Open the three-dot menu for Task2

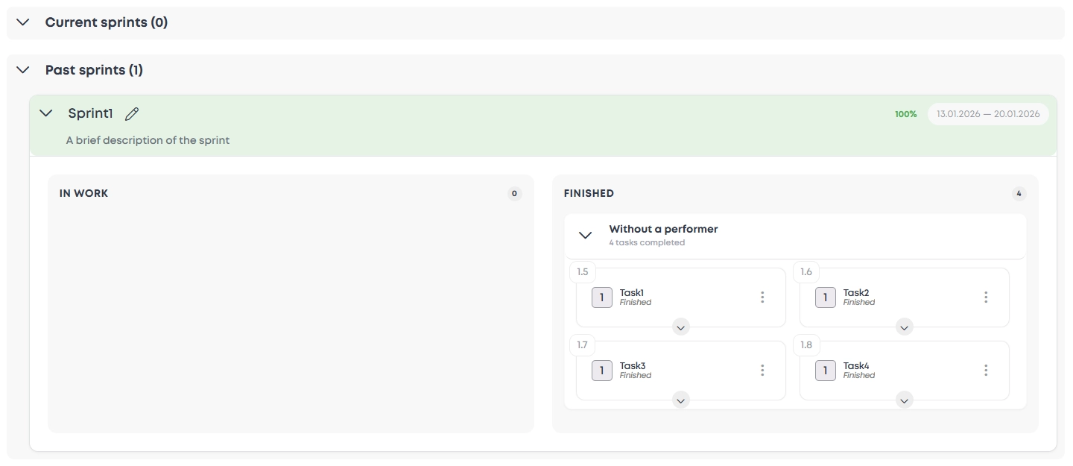coord(986,297)
